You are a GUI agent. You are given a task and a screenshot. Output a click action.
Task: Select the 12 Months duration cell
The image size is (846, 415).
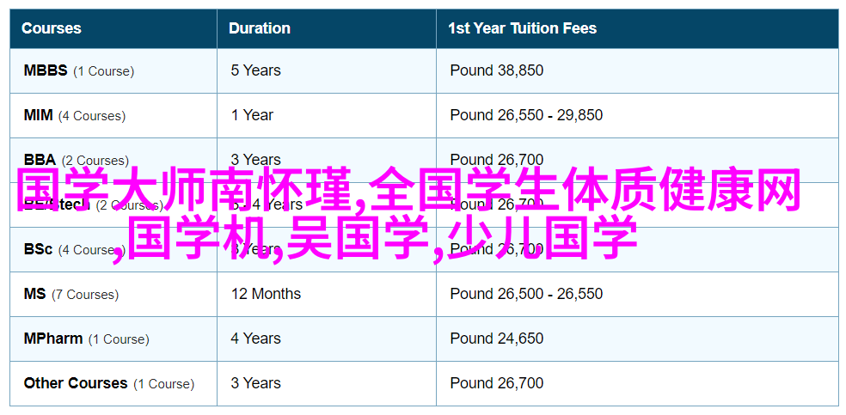(x=266, y=294)
